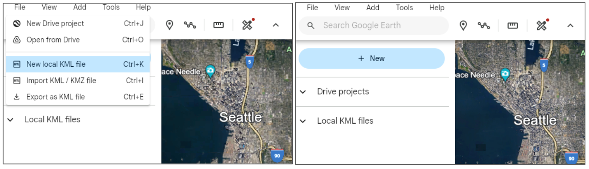Click Local KML files label, left window
This screenshot has height=169, width=589.
coord(52,120)
